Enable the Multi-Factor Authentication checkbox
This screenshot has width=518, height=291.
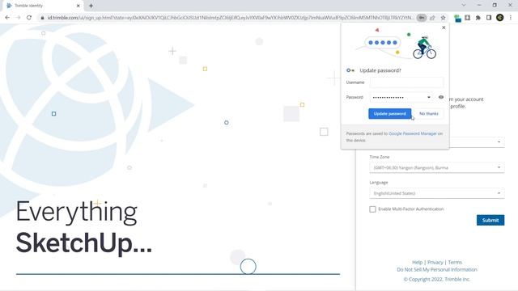coord(372,209)
